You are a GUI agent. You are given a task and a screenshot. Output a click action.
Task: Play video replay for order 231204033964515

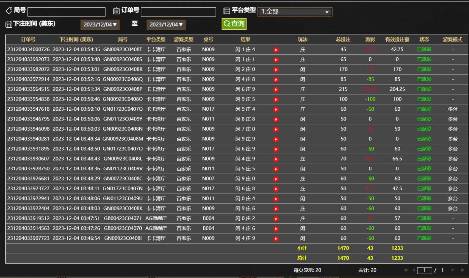click(276, 89)
